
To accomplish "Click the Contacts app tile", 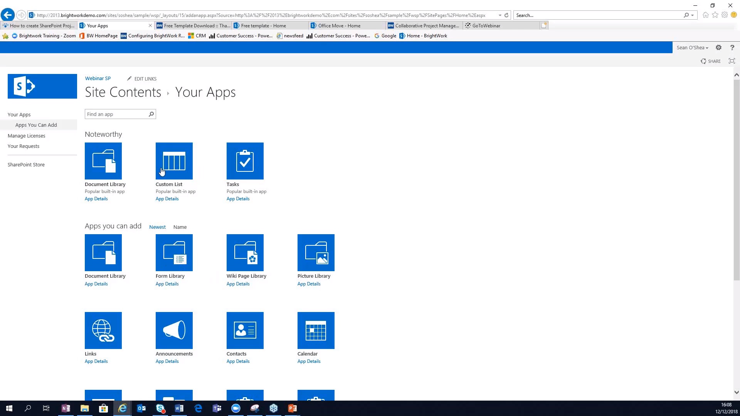I will point(245,330).
